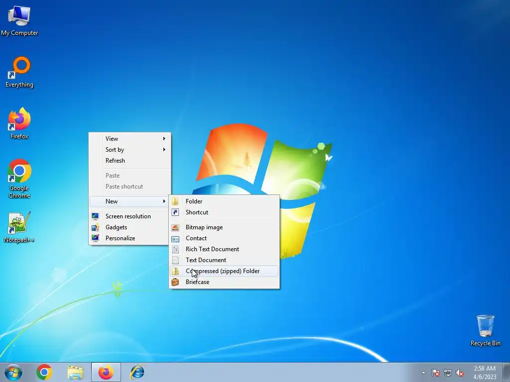Switch to Firefox in the taskbar
510x382 pixels.
coord(106,372)
